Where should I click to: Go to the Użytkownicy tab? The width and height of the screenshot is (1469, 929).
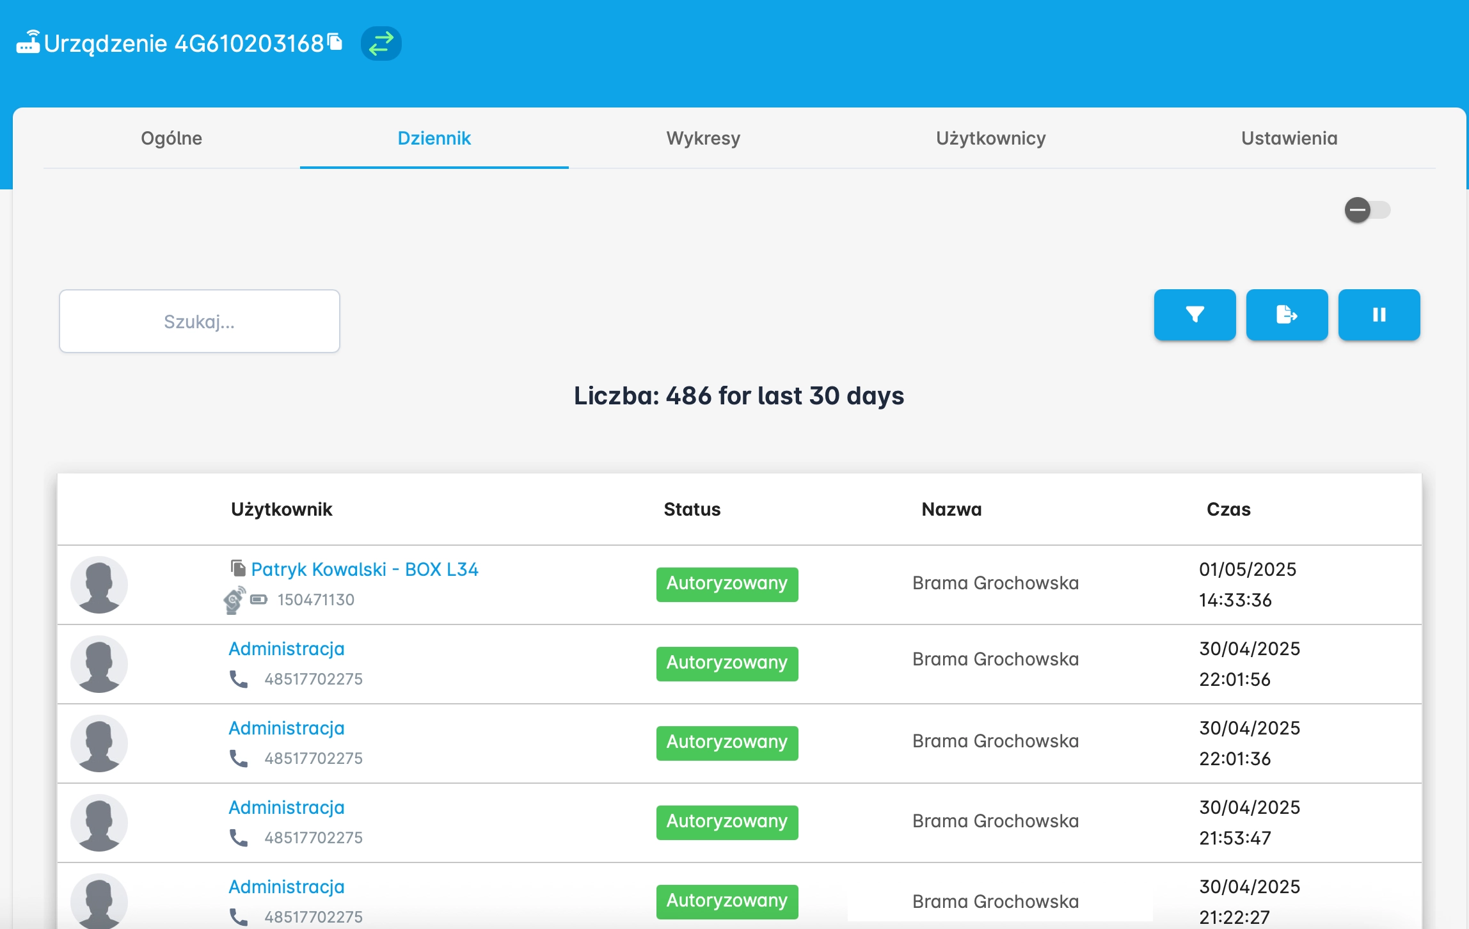(990, 138)
